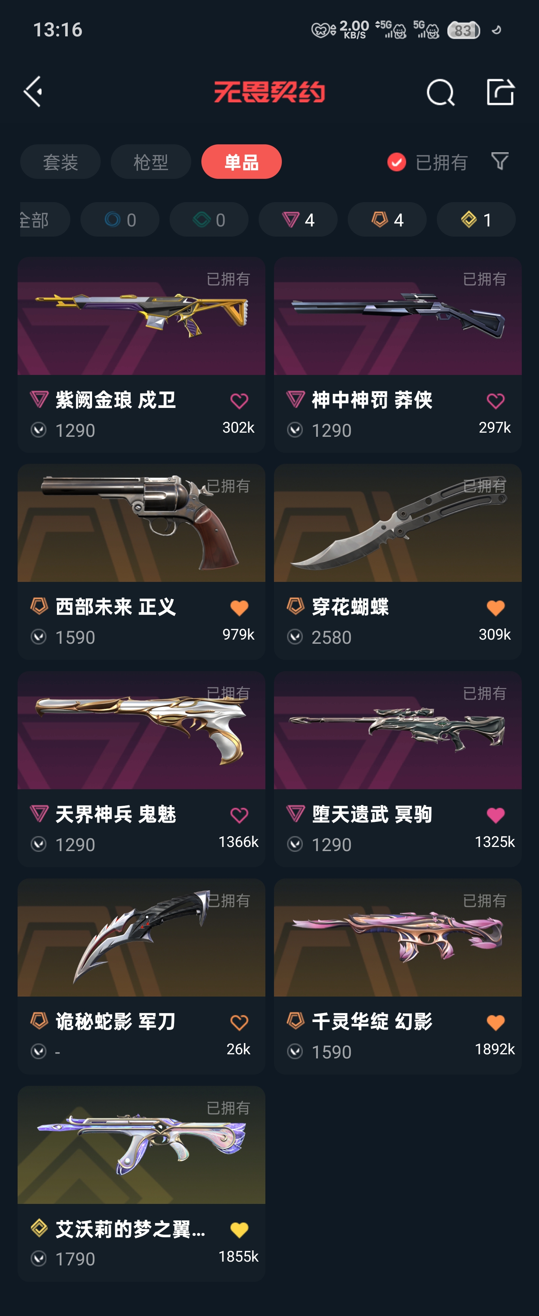Tap heart icon on 艾沃莉的梦之翼 skin
Screen dimensions: 539x1316
(239, 1230)
